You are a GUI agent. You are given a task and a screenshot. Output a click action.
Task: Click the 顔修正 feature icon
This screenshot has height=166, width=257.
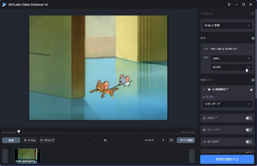pyautogui.click(x=204, y=118)
